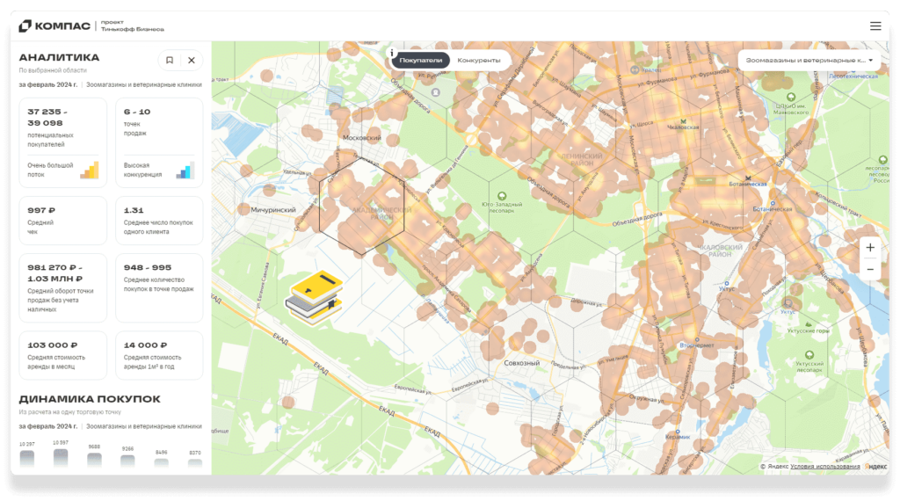The image size is (900, 501).
Task: Click the ЦПКиО им. Маяковского park icon
Action: (x=791, y=97)
